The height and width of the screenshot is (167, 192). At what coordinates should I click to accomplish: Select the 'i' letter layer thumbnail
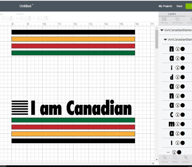[x=172, y=68]
